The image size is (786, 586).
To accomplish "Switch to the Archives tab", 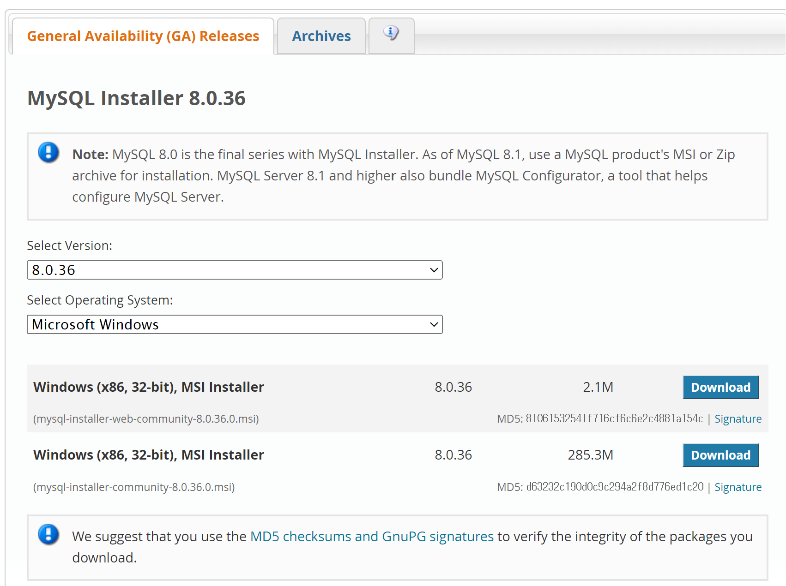I will [321, 36].
